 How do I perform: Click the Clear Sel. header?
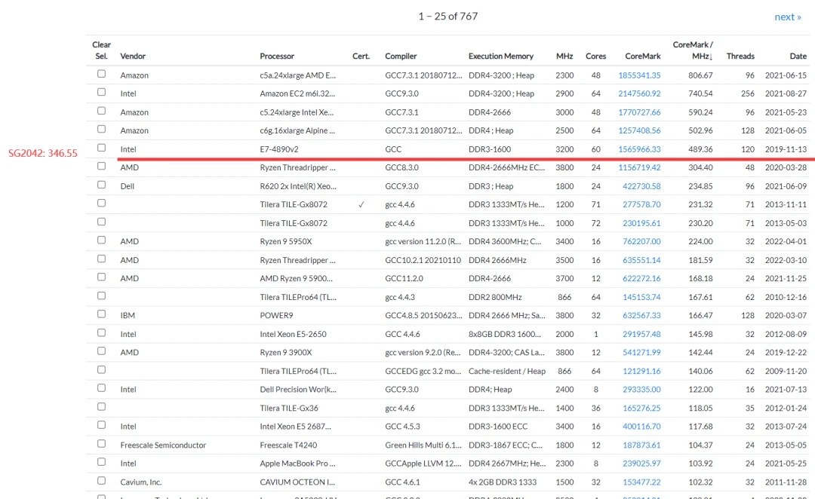(x=101, y=51)
